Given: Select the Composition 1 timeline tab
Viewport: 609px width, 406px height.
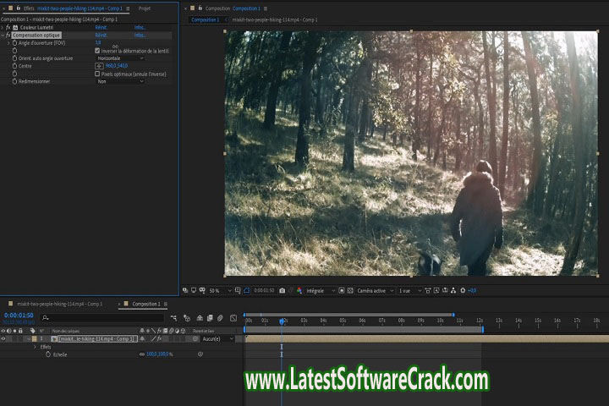Looking at the screenshot, I should tap(145, 304).
